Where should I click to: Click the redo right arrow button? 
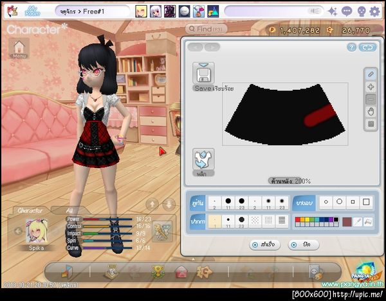tap(212, 47)
